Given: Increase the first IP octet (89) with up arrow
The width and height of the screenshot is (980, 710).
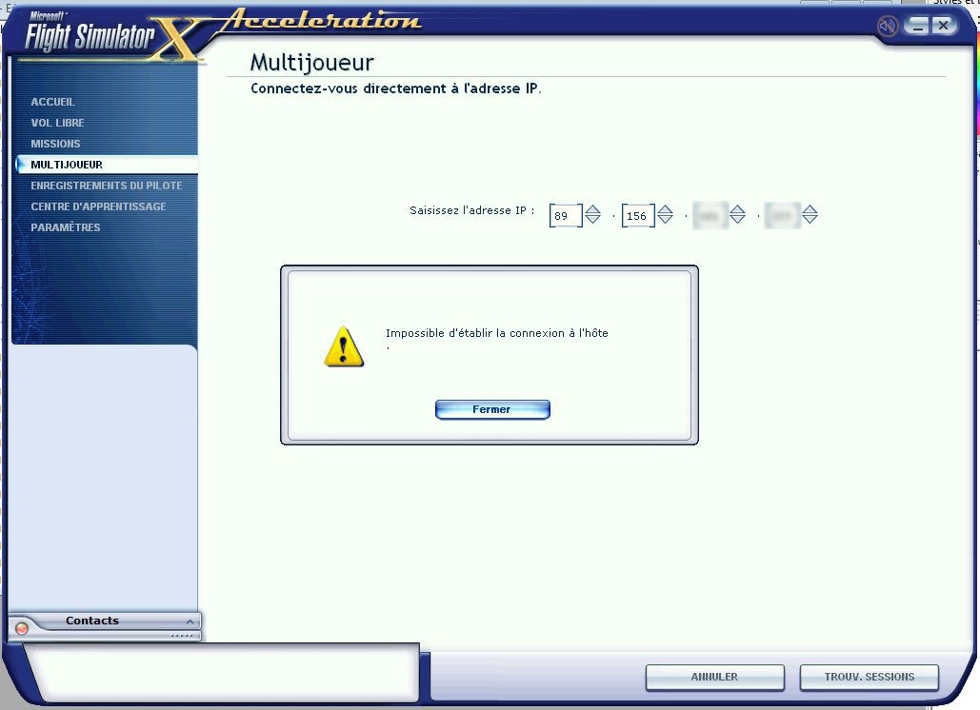Looking at the screenshot, I should [593, 209].
